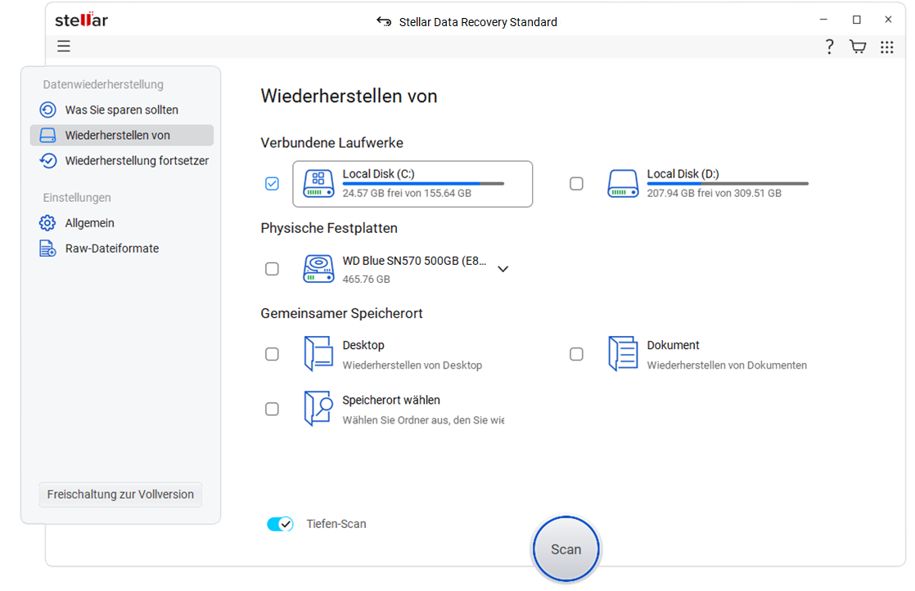Click the Stellar logo
This screenshot has width=915, height=591.
(x=81, y=20)
